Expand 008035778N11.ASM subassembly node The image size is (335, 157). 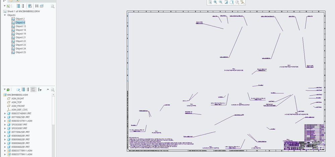pos(5,151)
